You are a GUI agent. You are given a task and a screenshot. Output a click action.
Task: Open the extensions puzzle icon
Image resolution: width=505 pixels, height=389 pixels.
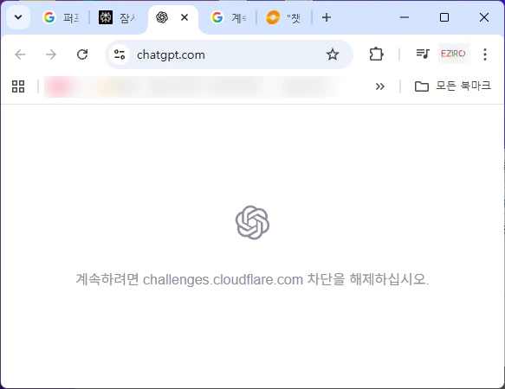pos(376,54)
